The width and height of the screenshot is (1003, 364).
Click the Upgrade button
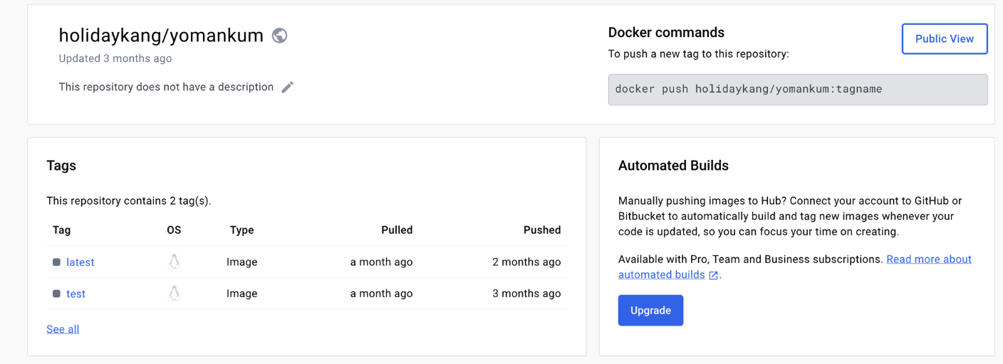650,311
